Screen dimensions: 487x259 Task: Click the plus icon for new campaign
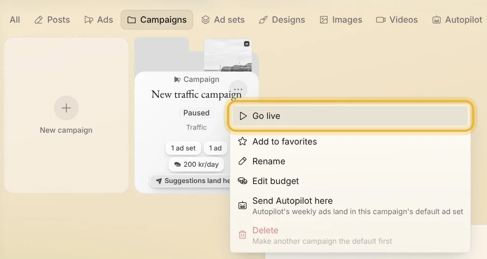[x=66, y=108]
